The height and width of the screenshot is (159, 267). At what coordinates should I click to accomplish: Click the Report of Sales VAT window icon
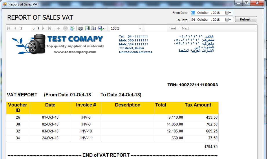[4, 4]
